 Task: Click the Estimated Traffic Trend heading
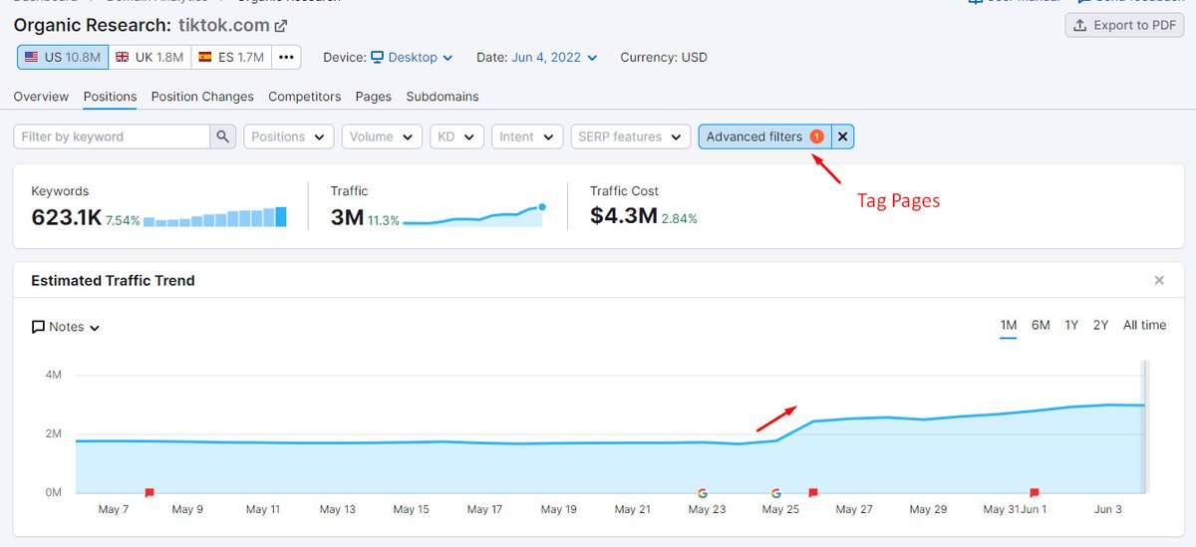click(x=113, y=281)
